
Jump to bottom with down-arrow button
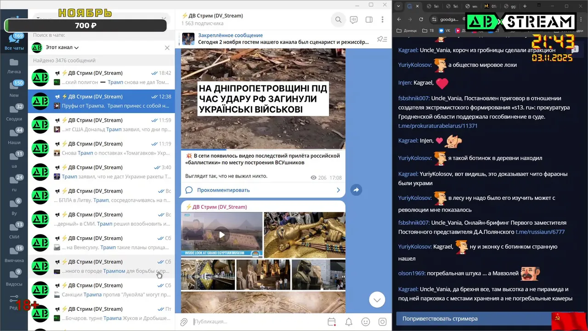pos(377,300)
